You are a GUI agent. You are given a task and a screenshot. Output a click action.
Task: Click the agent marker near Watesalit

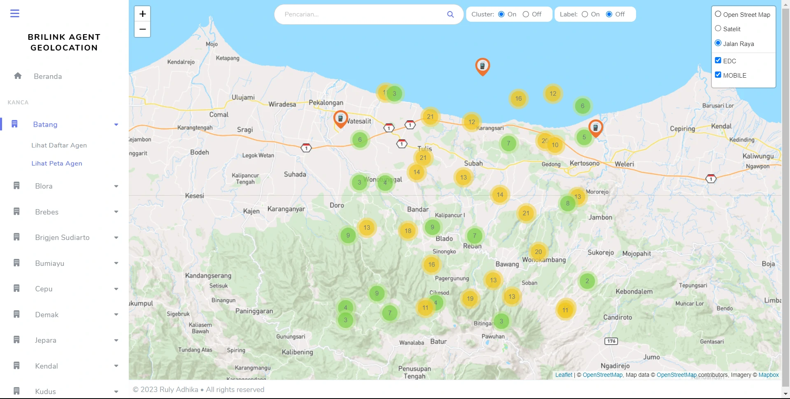340,118
